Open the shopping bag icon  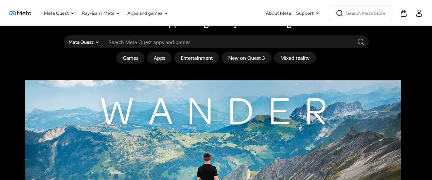pos(404,13)
